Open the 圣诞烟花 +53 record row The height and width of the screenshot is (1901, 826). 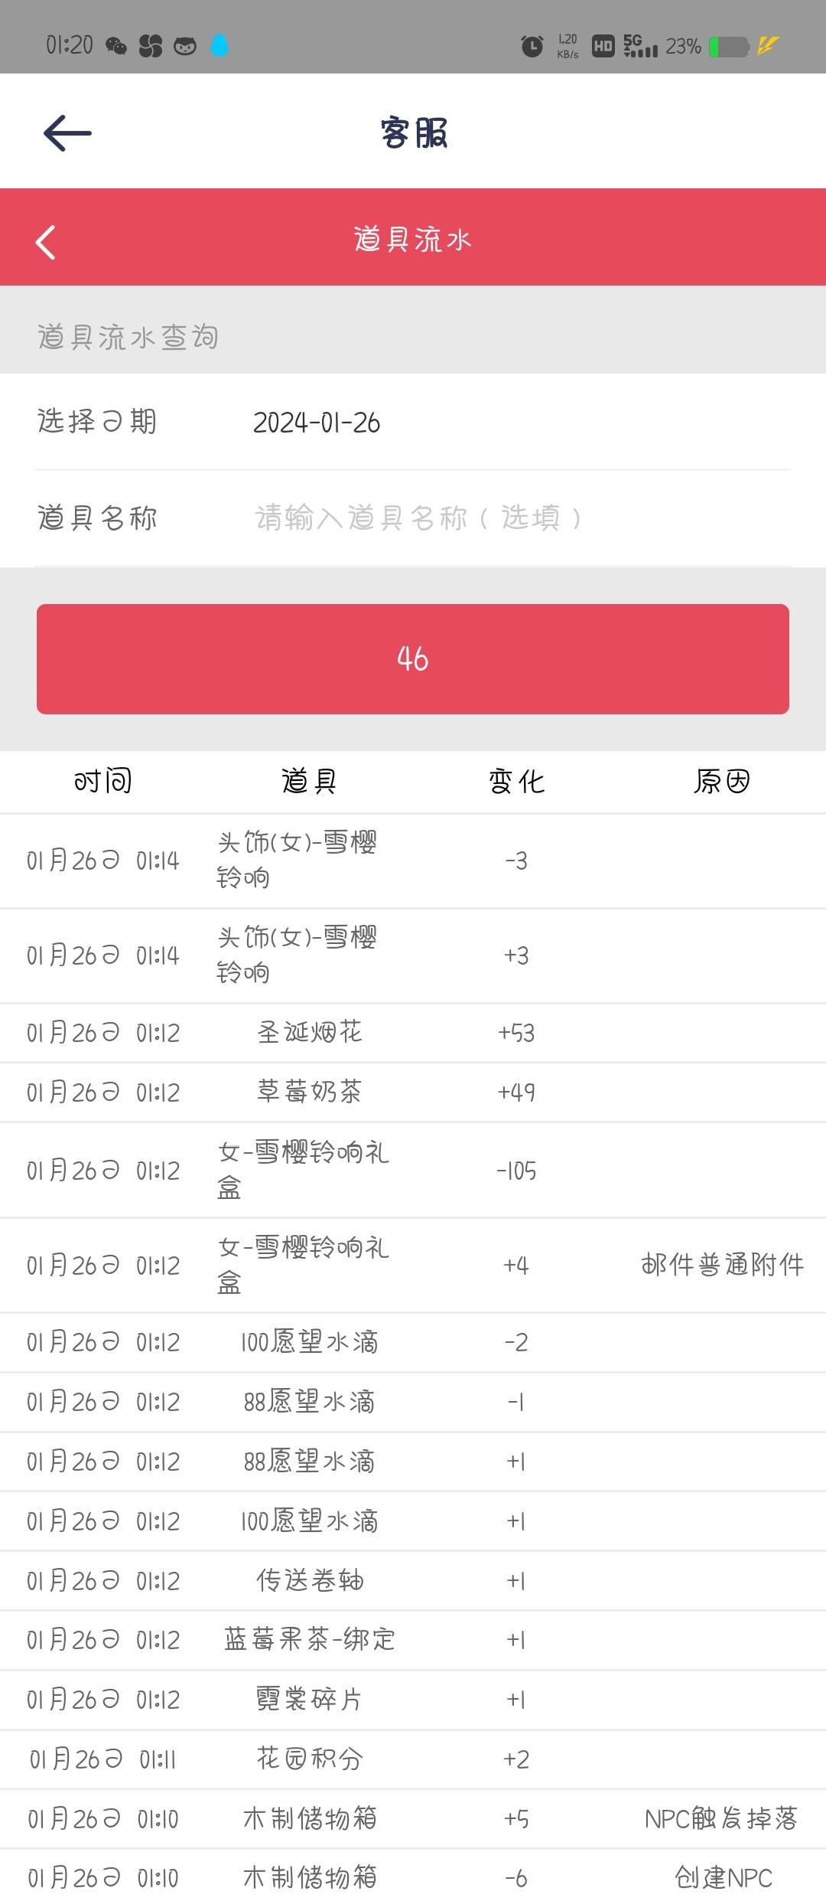[413, 1033]
